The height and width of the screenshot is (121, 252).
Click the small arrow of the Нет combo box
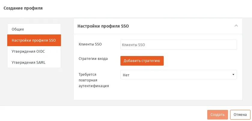233,75
